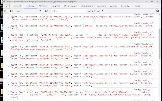Viewport: 162px width, 101px height.
Task: Expand the Register click log entry
Action: pyautogui.click(x=8, y=48)
